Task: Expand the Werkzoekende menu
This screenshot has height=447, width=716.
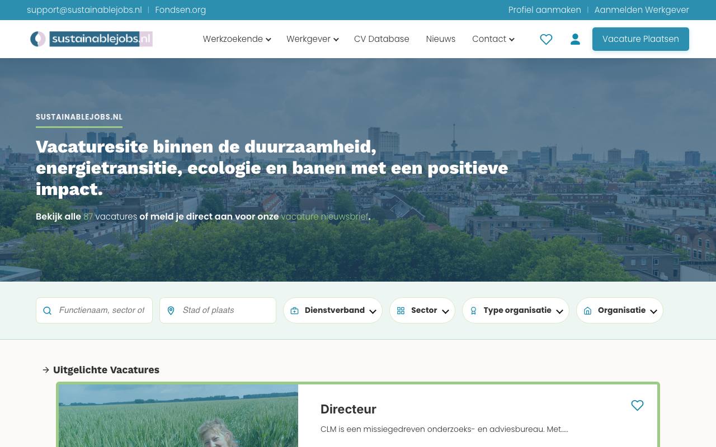Action: click(237, 39)
